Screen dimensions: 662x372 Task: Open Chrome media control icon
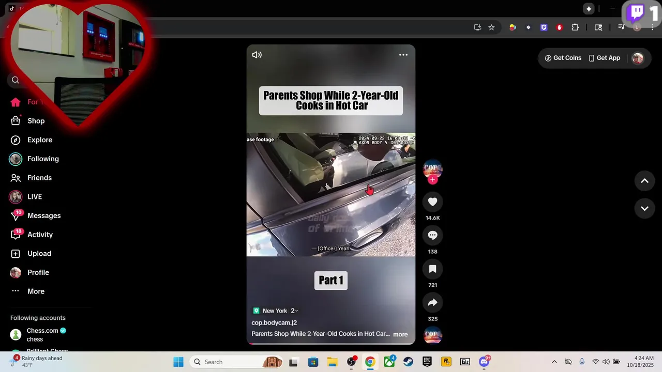pyautogui.click(x=622, y=27)
